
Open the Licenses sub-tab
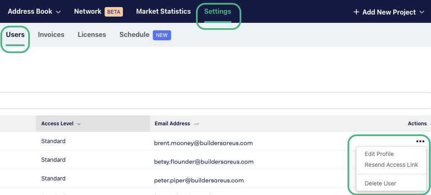coord(92,34)
